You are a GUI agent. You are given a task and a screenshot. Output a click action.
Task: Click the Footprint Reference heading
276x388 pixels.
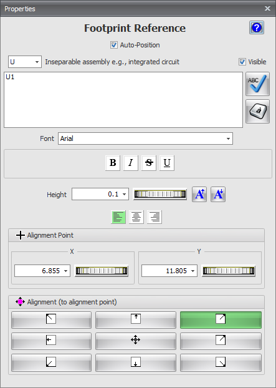135,28
